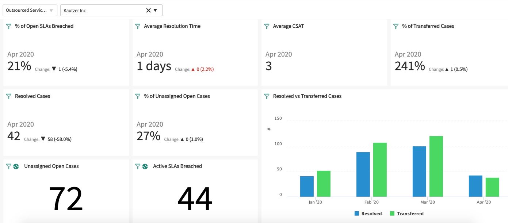
Task: Click filter icon on % of Unassigned Open Cases
Action: 138,96
